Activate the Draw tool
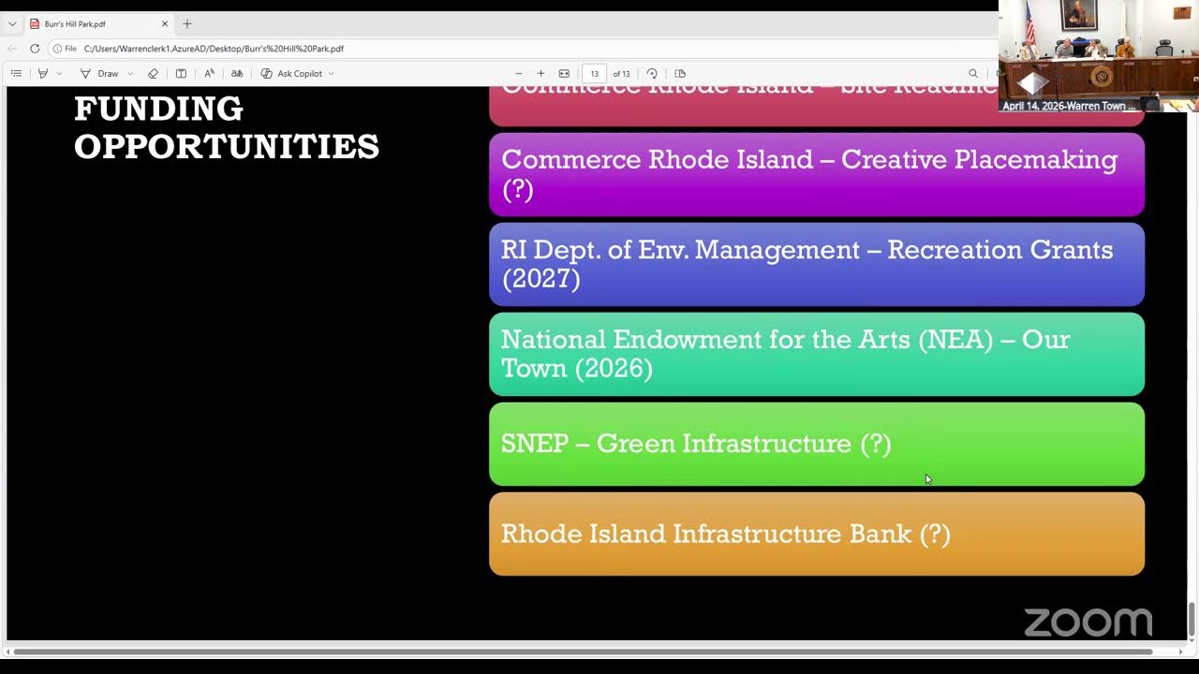The height and width of the screenshot is (674, 1199). click(x=99, y=73)
